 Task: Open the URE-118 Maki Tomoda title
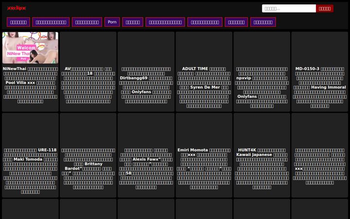(30, 171)
